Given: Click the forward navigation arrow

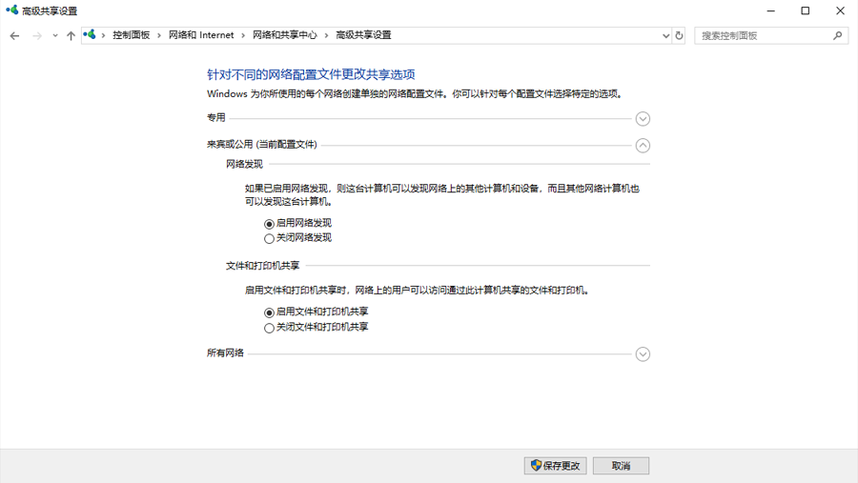Looking at the screenshot, I should pyautogui.click(x=37, y=36).
